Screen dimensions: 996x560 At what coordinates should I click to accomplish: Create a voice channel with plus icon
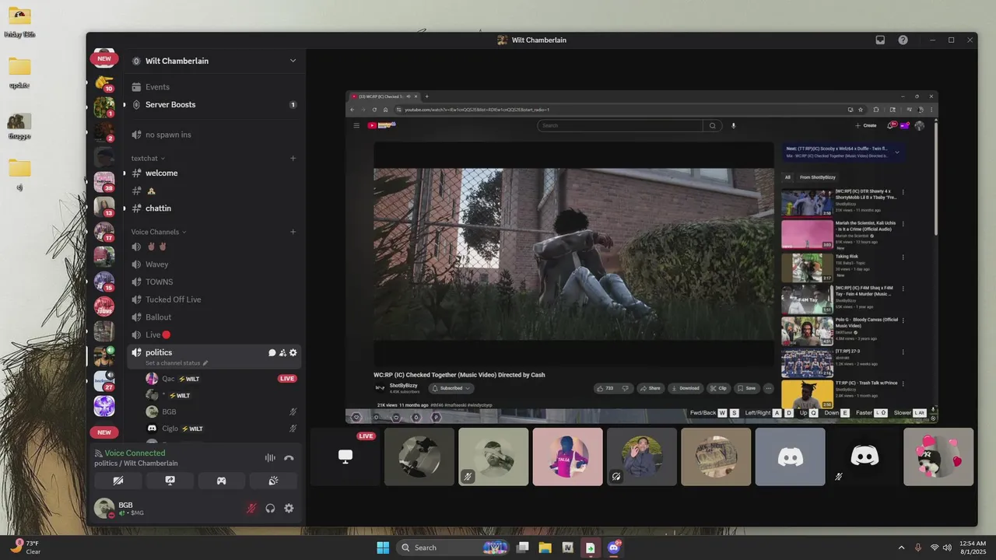click(x=293, y=232)
